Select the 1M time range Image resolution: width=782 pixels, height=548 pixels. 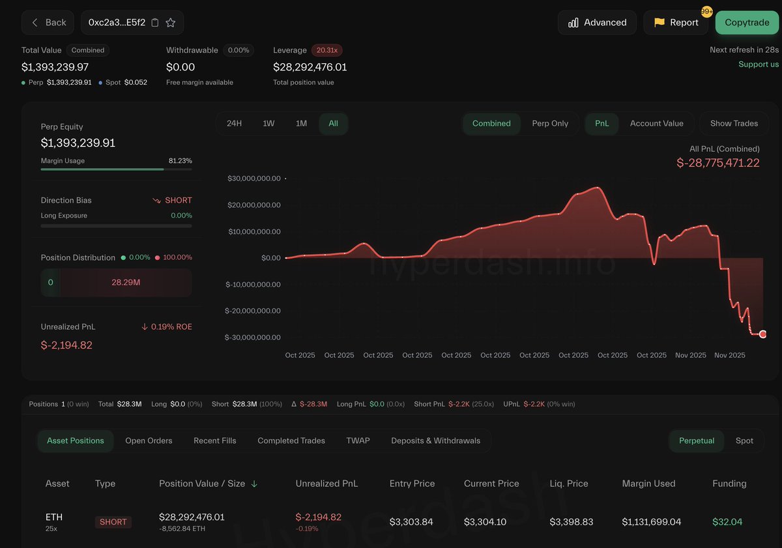301,124
